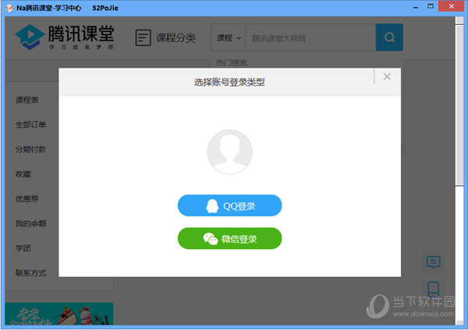Maximize the window
Viewport: 468px width, 330px height.
431,6
